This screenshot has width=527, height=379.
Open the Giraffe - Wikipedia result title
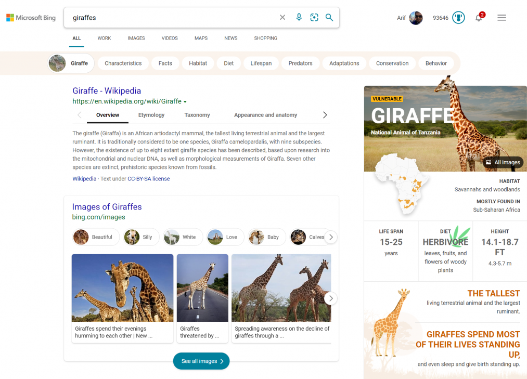107,90
